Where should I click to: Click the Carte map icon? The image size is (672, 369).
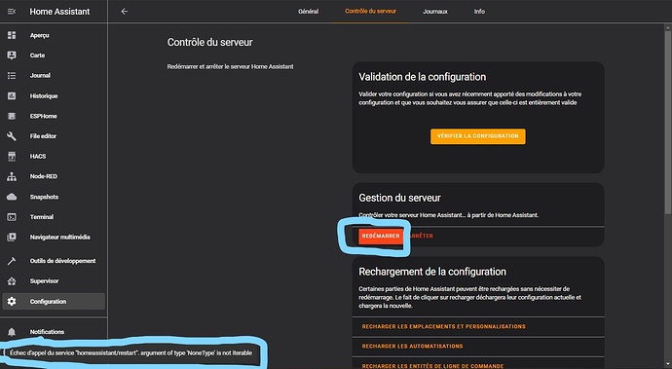[x=12, y=55]
